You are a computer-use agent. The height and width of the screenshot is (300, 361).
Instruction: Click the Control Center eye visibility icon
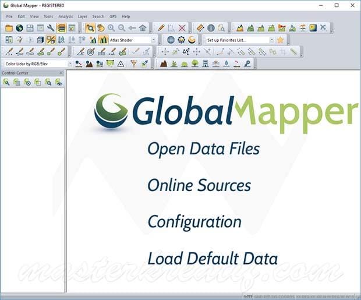coord(59,82)
